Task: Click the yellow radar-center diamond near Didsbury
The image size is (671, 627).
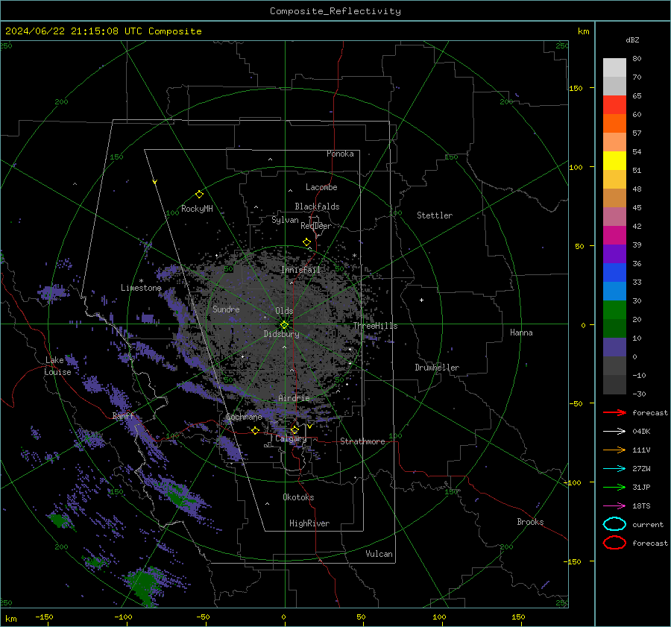Action: (284, 325)
